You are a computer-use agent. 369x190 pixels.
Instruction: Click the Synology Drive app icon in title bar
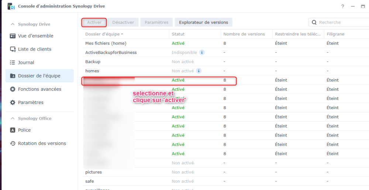coord(11,6)
